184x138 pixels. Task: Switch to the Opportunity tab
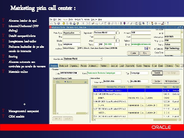click(x=130, y=66)
